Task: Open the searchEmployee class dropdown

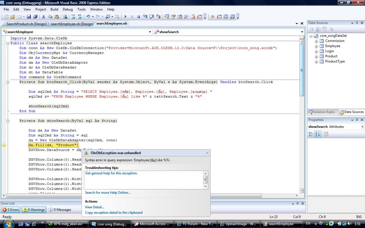Action: (x=150, y=32)
